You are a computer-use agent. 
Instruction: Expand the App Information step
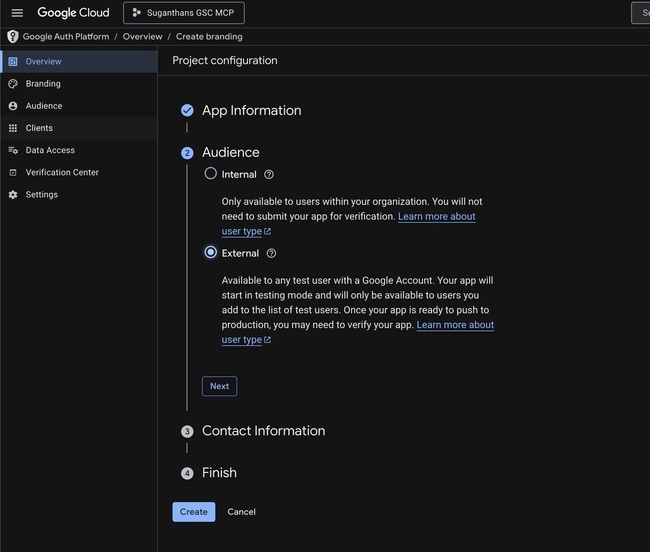click(x=251, y=111)
